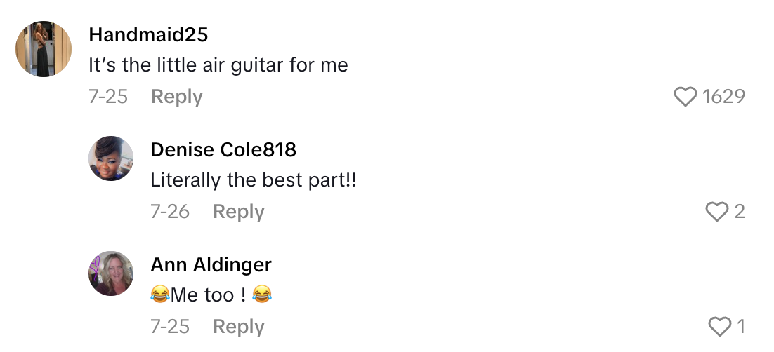Open Handmaid25's profile picture
This screenshot has width=774, height=352.
[x=44, y=48]
